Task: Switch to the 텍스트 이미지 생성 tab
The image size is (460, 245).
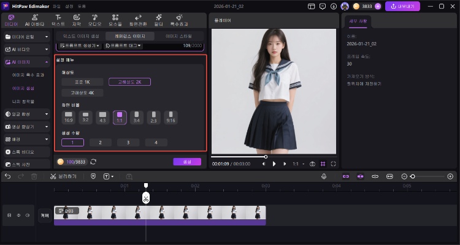Action: tap(81, 36)
